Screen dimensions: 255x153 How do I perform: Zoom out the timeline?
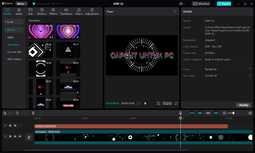(225, 113)
